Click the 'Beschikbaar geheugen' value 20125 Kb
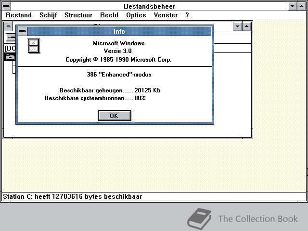Viewport: 308px width, 231px height. pos(147,90)
